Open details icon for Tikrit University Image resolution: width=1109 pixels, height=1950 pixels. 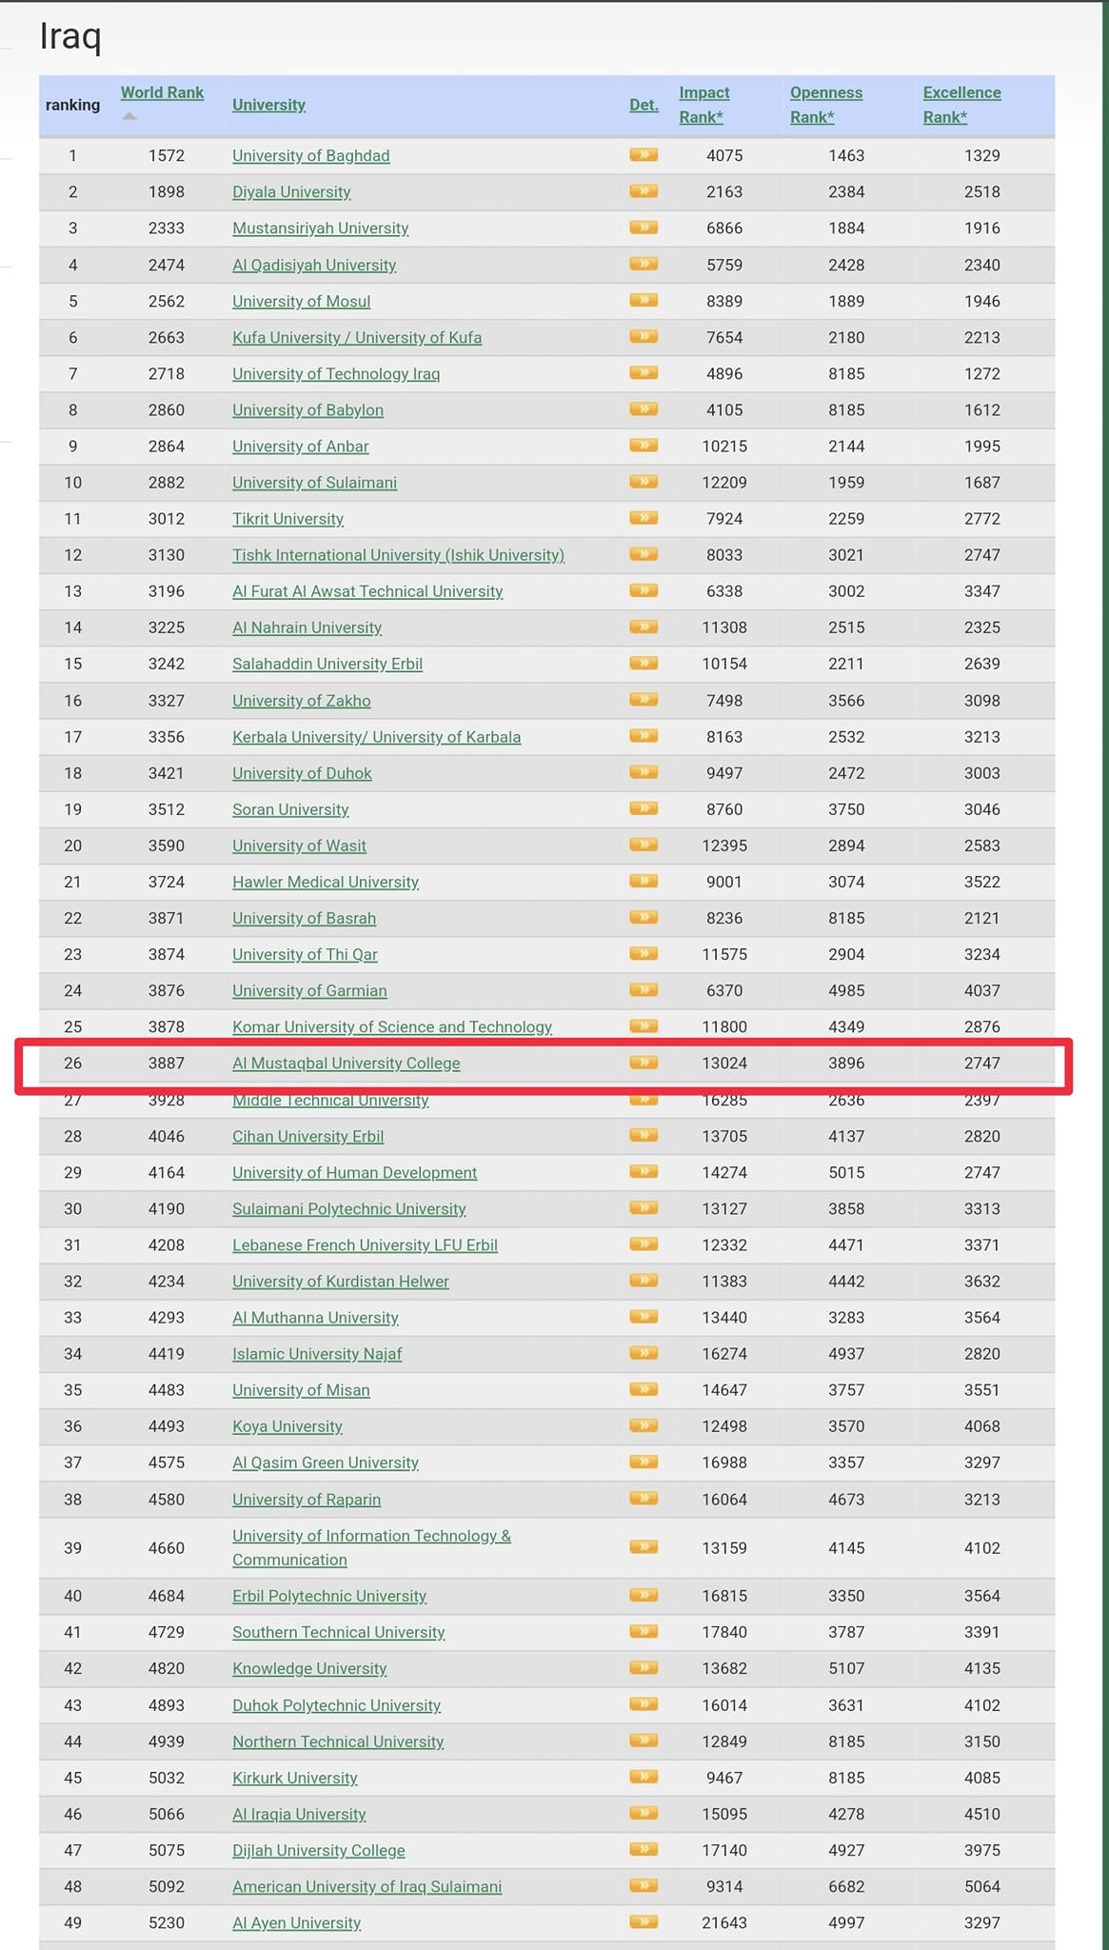click(x=644, y=517)
